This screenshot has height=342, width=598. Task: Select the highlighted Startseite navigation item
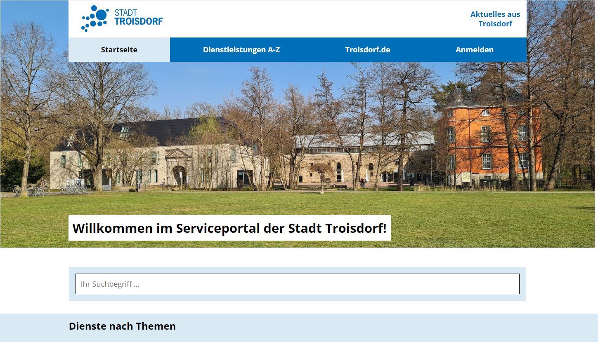119,49
